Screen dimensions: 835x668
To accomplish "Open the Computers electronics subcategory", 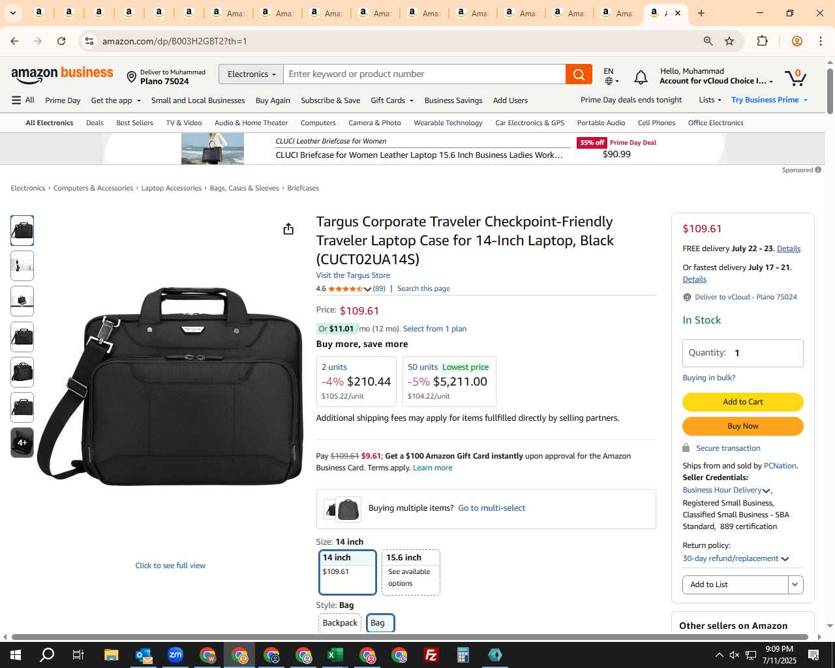I will [318, 123].
